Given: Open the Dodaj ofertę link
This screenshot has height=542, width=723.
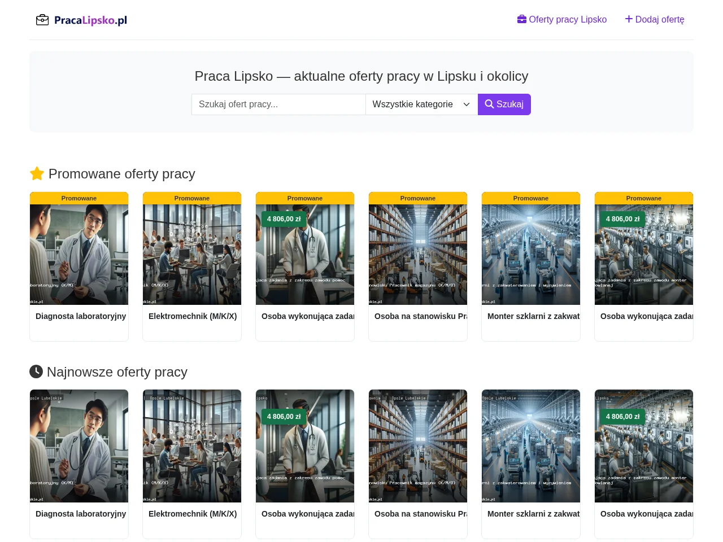Looking at the screenshot, I should click(655, 20).
